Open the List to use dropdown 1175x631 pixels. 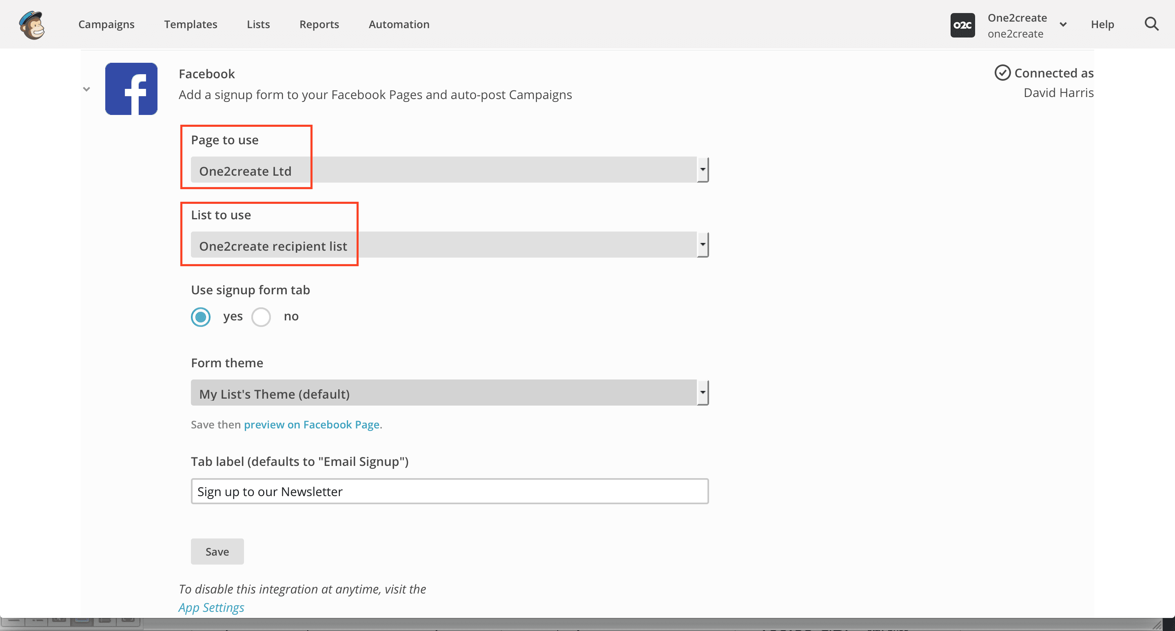click(x=449, y=245)
